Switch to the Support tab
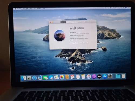Viewport: 135px width, 101px height. 78,22
